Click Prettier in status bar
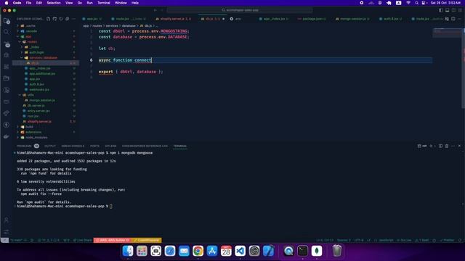The width and height of the screenshot is (465, 261). (x=448, y=240)
